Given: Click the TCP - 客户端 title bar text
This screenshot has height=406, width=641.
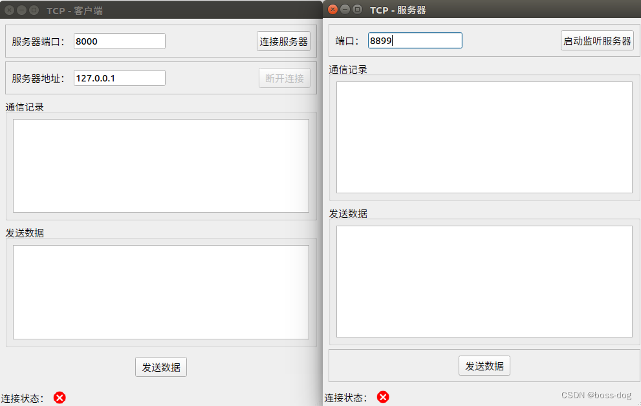Looking at the screenshot, I should pyautogui.click(x=74, y=10).
